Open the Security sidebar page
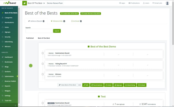 coord(8,37)
